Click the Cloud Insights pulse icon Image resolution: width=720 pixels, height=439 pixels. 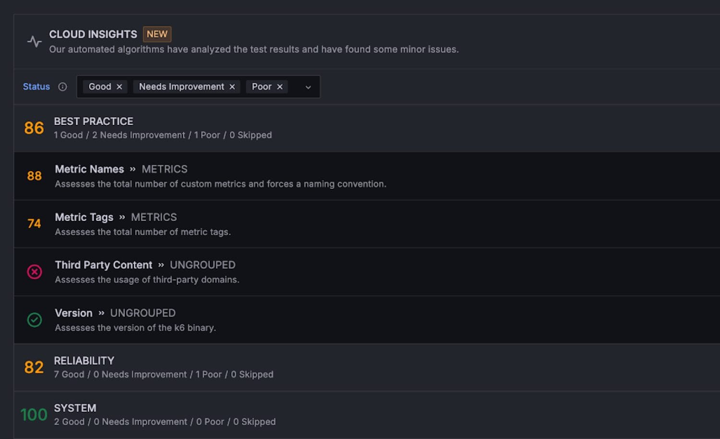point(34,41)
